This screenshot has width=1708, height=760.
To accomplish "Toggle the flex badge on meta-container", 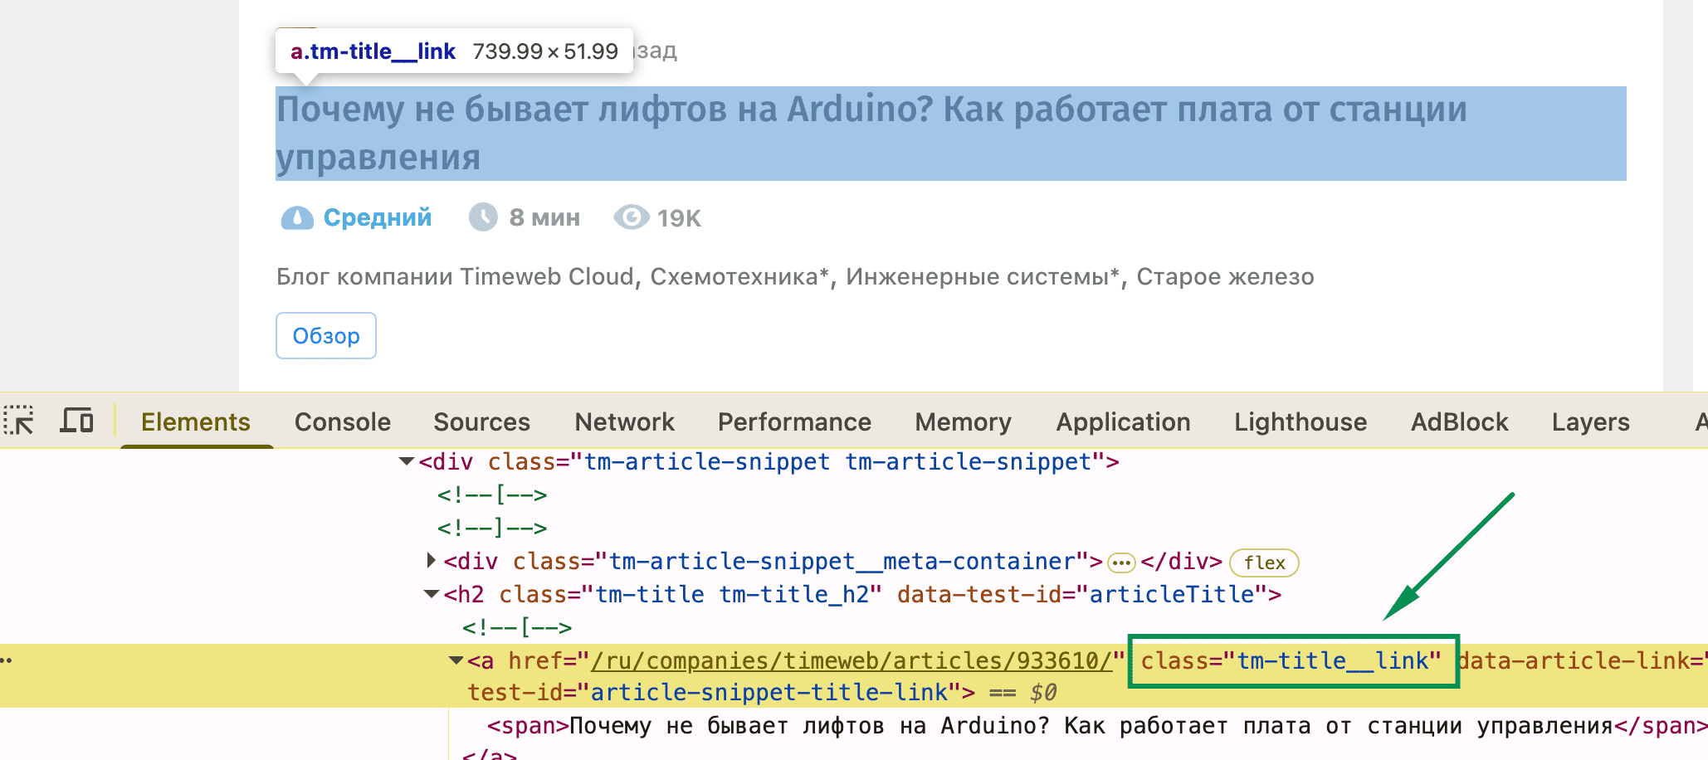I will pyautogui.click(x=1263, y=563).
